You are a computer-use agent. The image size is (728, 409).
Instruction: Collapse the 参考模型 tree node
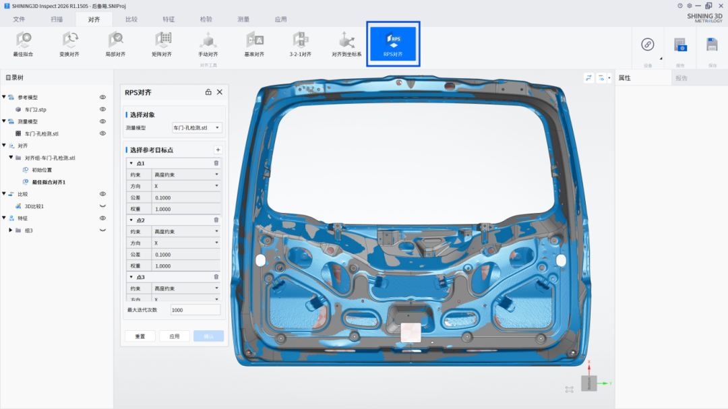[4, 97]
